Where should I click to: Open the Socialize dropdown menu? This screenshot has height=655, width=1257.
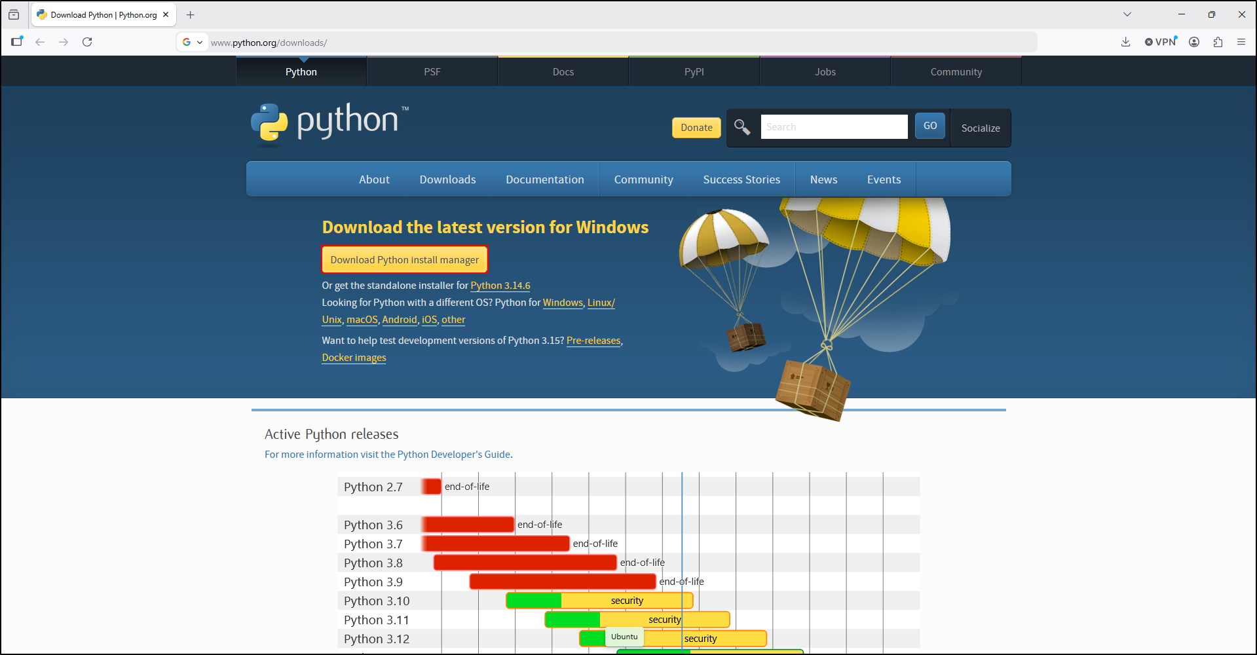coord(981,128)
